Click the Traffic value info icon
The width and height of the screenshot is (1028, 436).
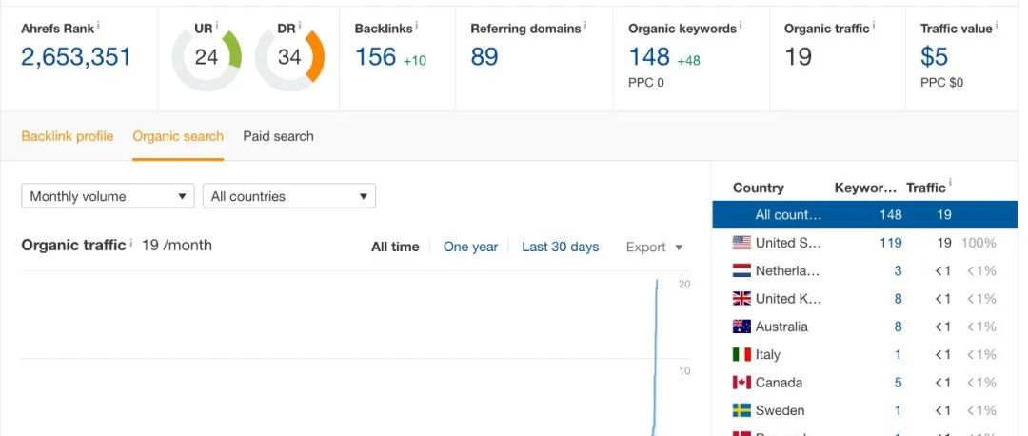[x=996, y=25]
